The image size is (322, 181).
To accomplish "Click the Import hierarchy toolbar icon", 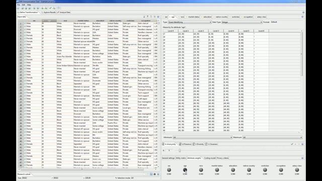I will click(42, 8).
